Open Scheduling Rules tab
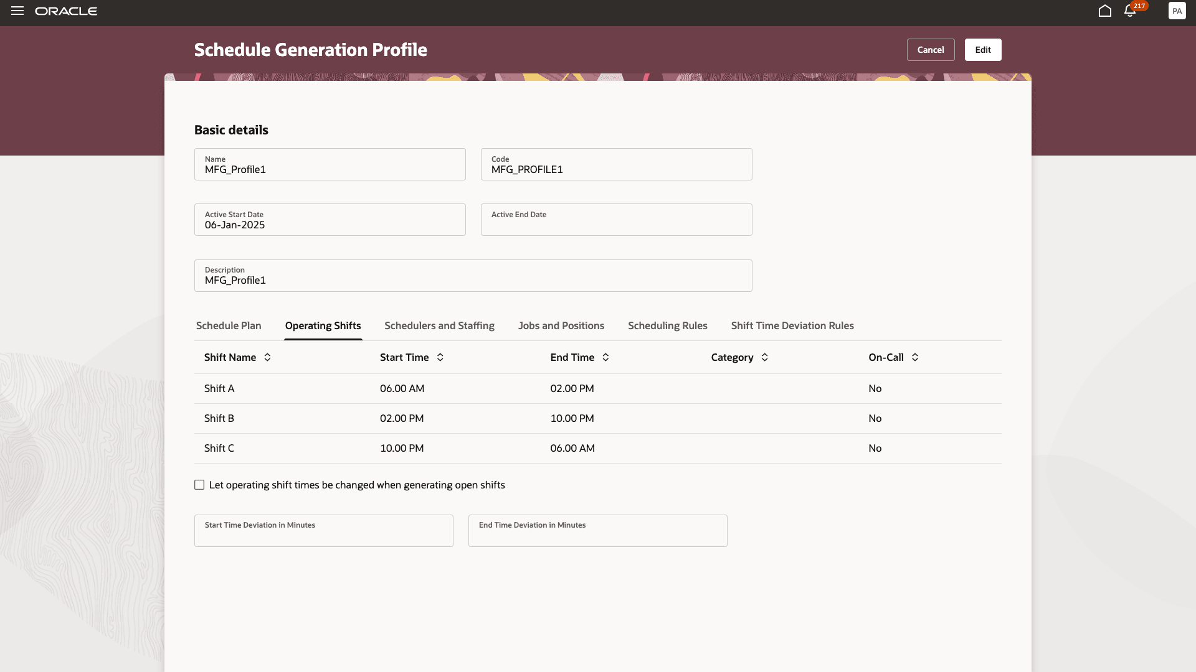This screenshot has height=672, width=1196. tap(667, 325)
